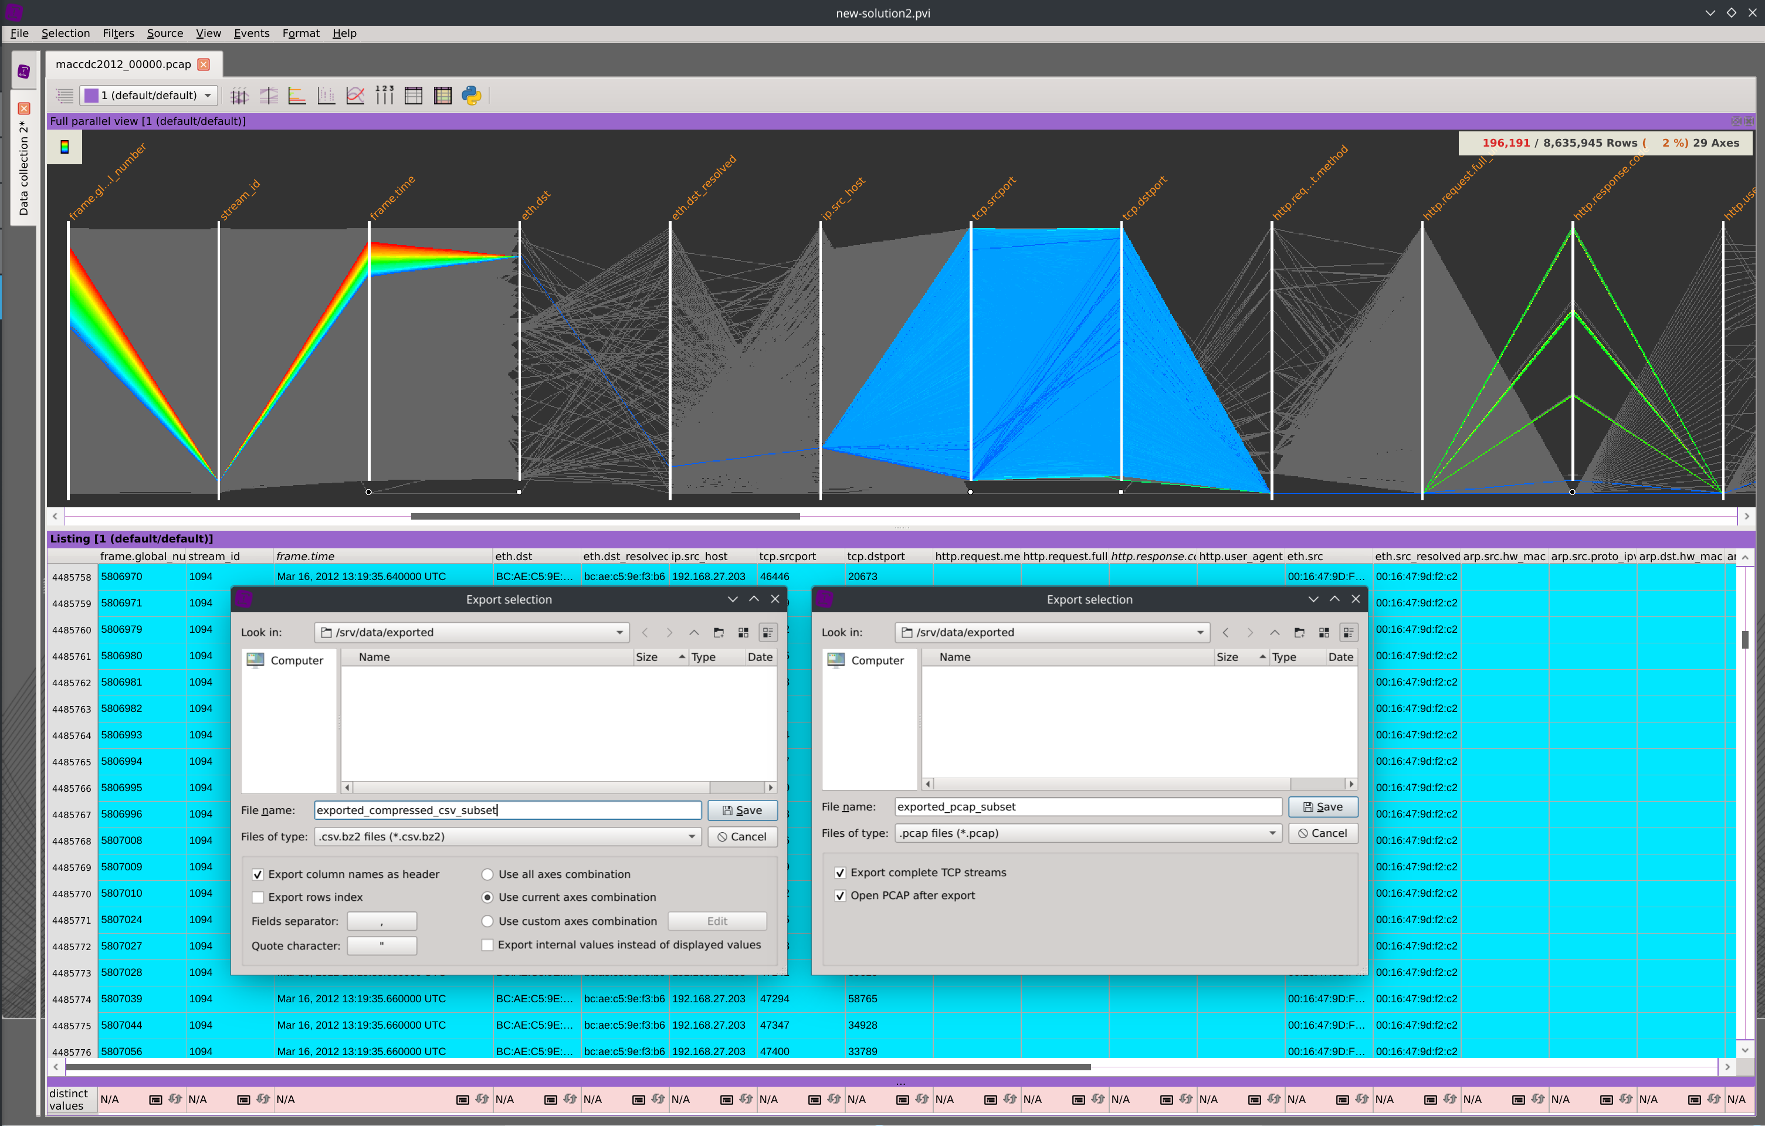This screenshot has height=1126, width=1765.
Task: Click the 123 axes combination icon
Action: coord(384,95)
